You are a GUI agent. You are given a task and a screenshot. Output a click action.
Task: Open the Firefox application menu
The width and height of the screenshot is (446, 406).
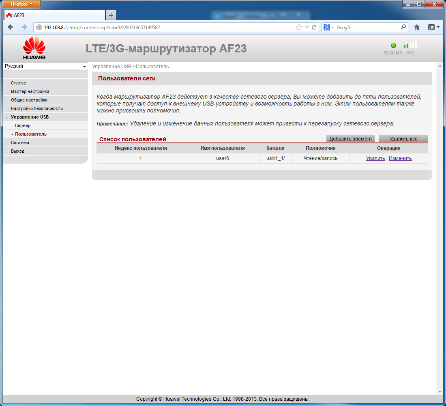pos(21,4)
